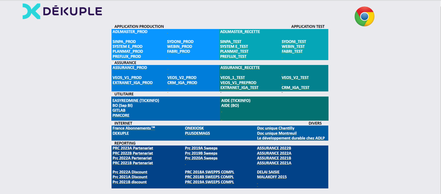Open PRC 2021B Partenariat report
The height and width of the screenshot is (194, 441).
click(133, 163)
